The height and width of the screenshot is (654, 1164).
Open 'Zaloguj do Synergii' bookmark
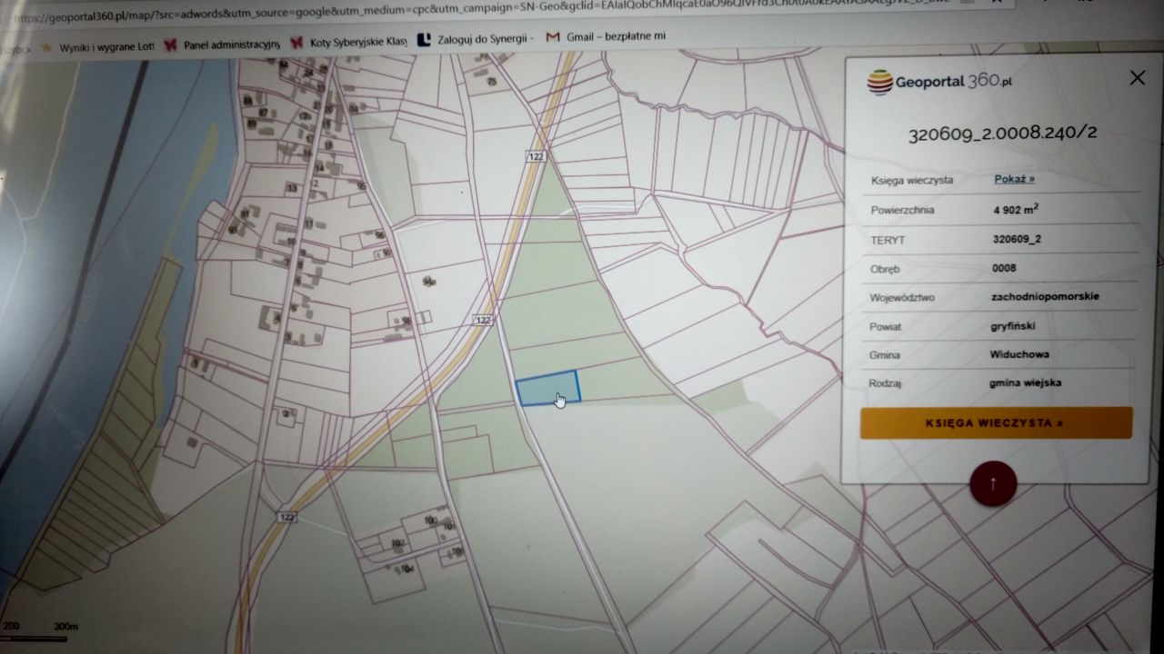coord(475,39)
